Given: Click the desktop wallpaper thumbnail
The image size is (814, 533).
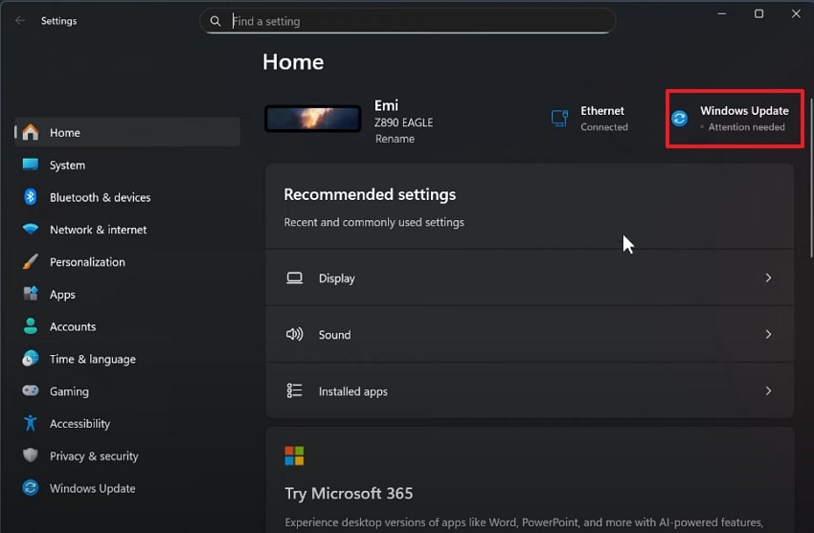Looking at the screenshot, I should 313,119.
